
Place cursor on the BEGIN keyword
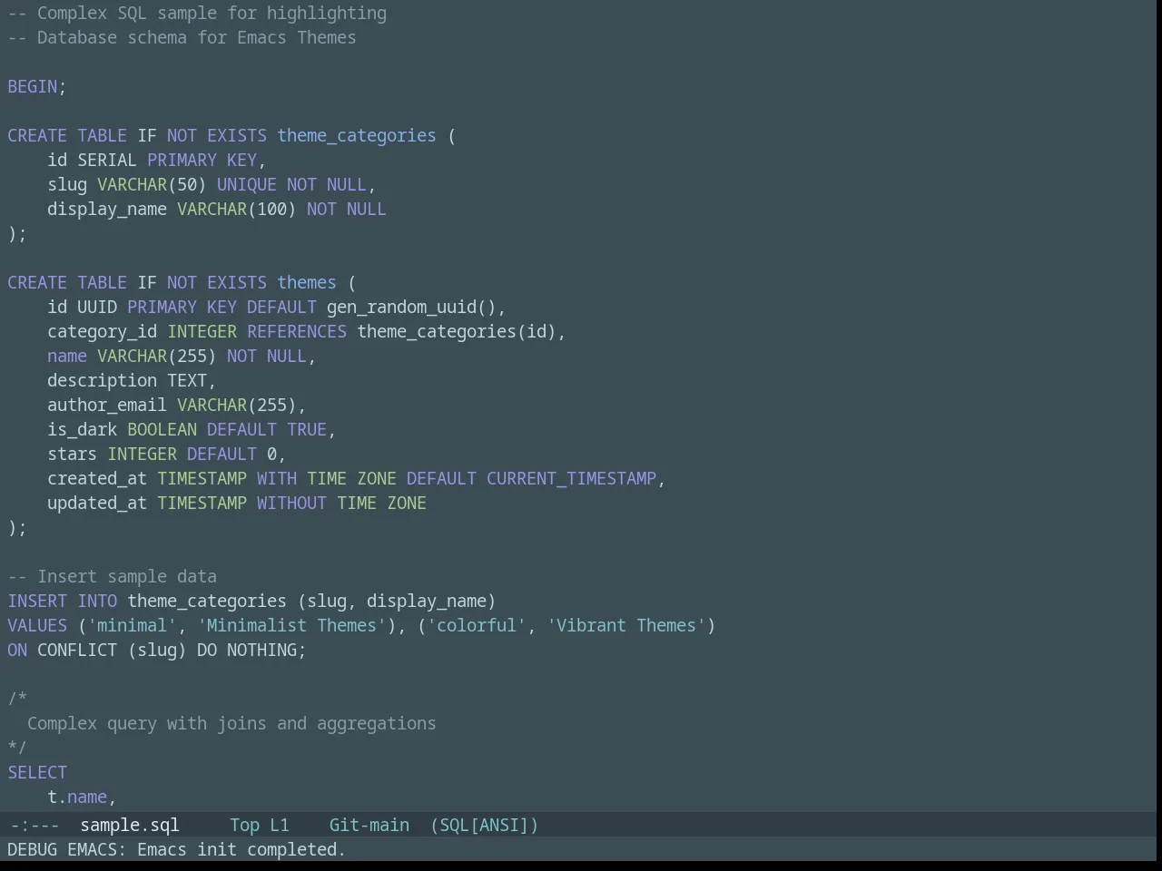33,86
